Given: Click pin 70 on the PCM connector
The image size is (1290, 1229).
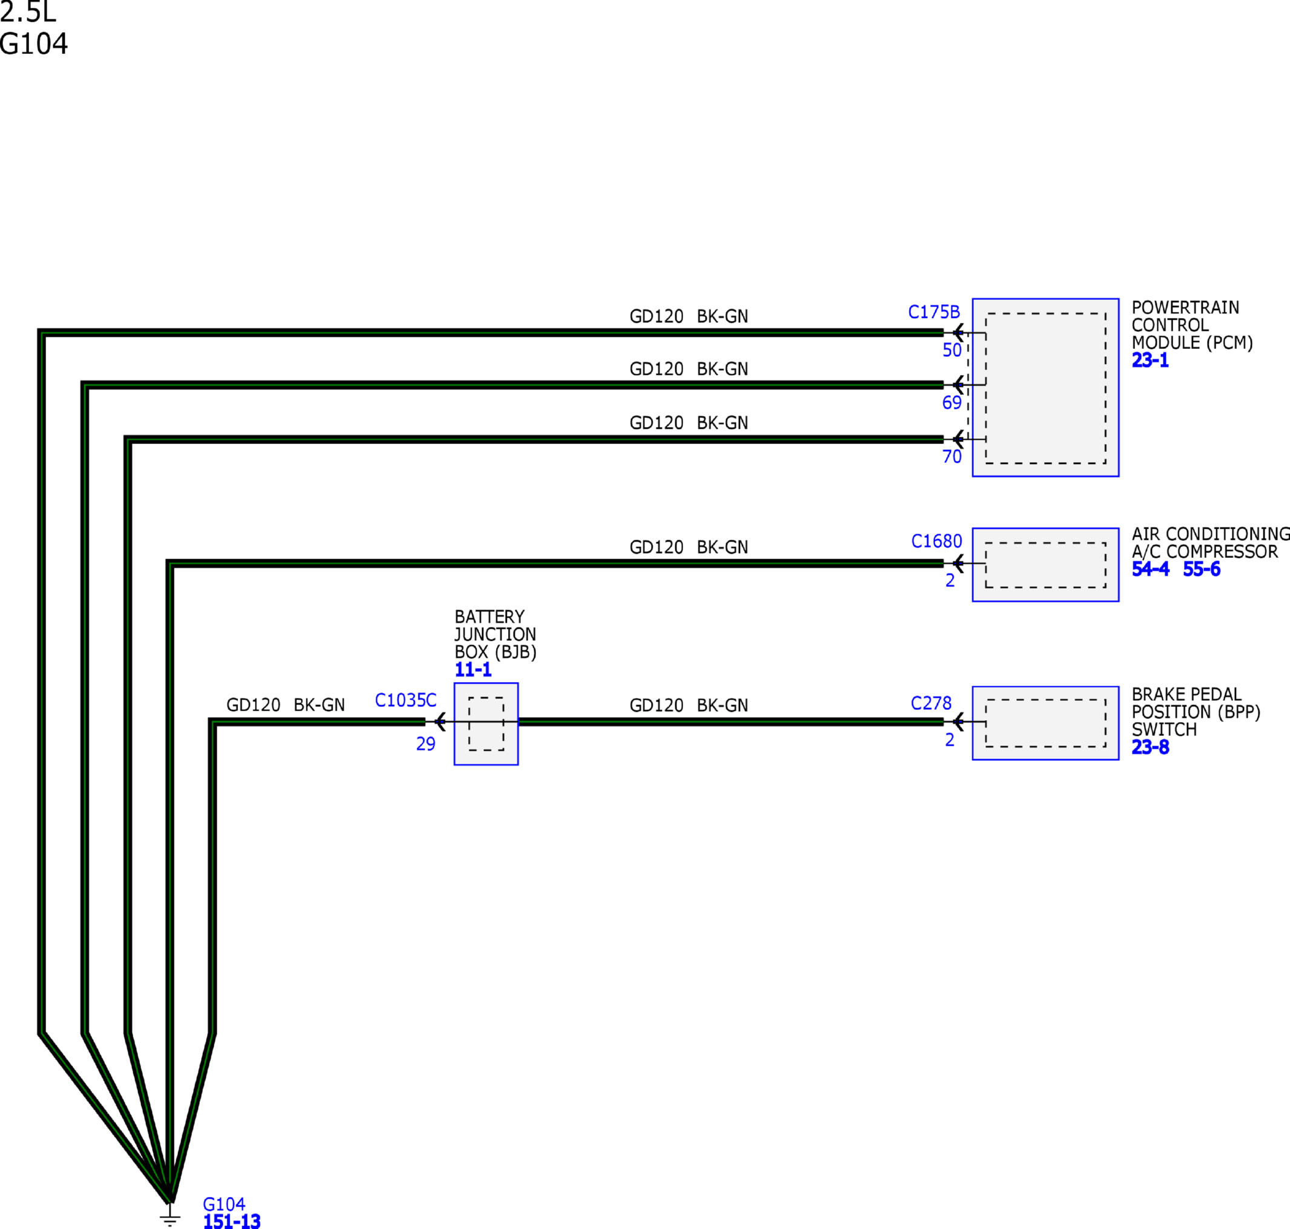Looking at the screenshot, I should [951, 457].
